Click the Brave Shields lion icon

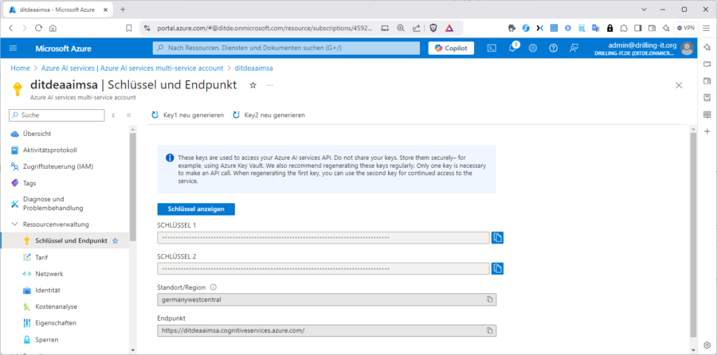coord(433,28)
